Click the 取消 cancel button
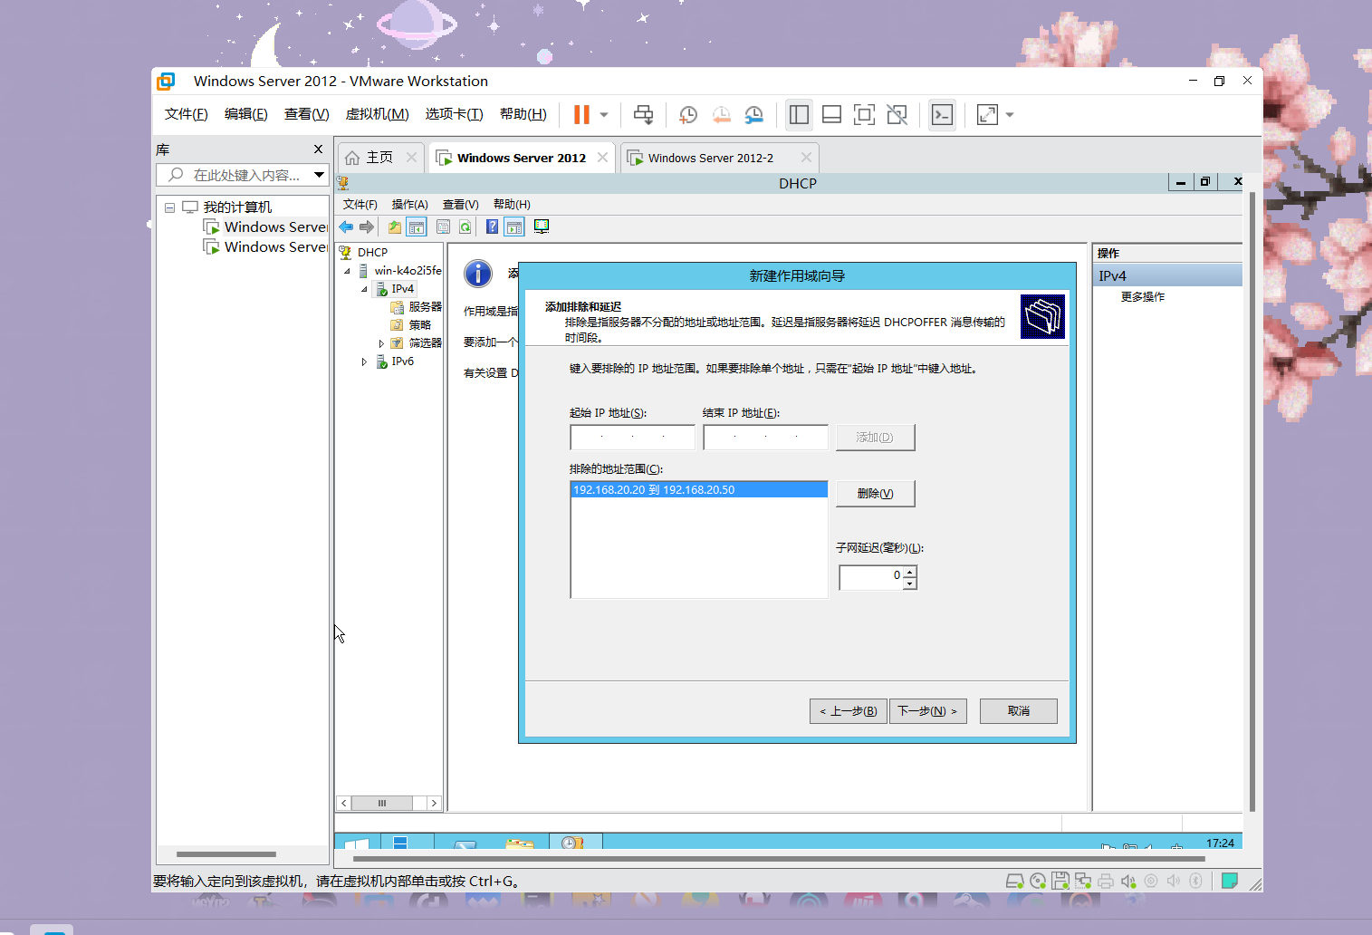This screenshot has height=935, width=1372. (x=1018, y=711)
